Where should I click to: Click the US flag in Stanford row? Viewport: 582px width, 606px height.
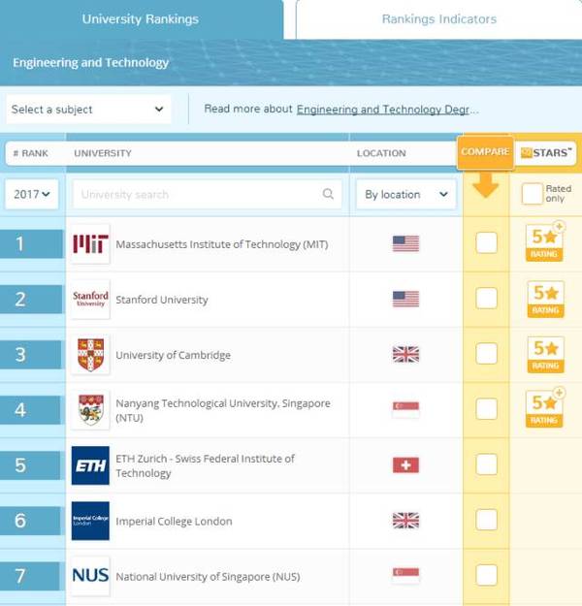pos(405,299)
